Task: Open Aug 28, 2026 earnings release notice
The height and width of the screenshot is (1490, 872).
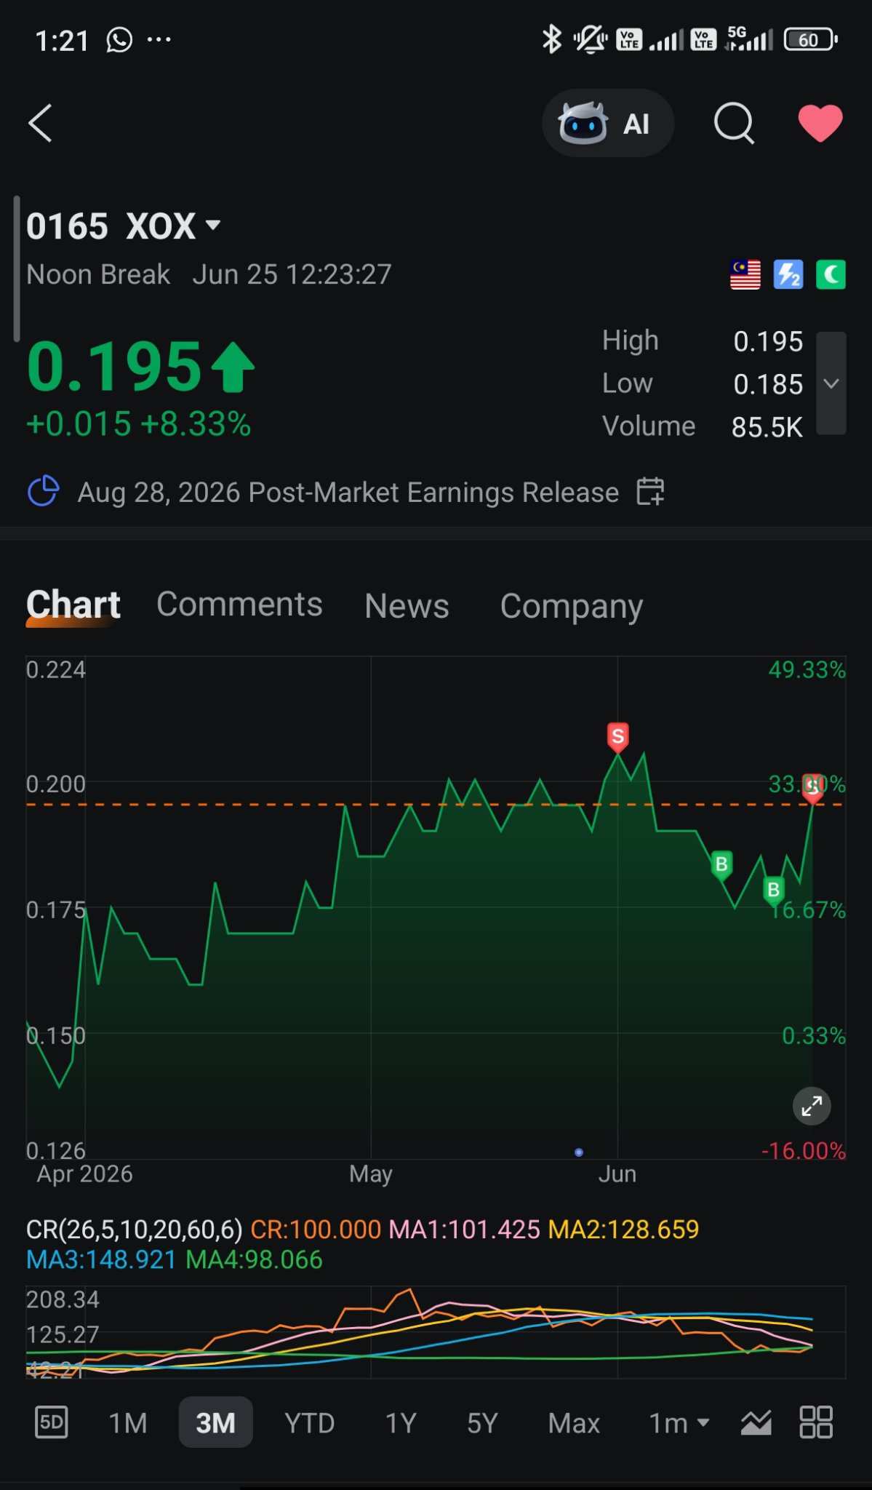Action: point(348,493)
